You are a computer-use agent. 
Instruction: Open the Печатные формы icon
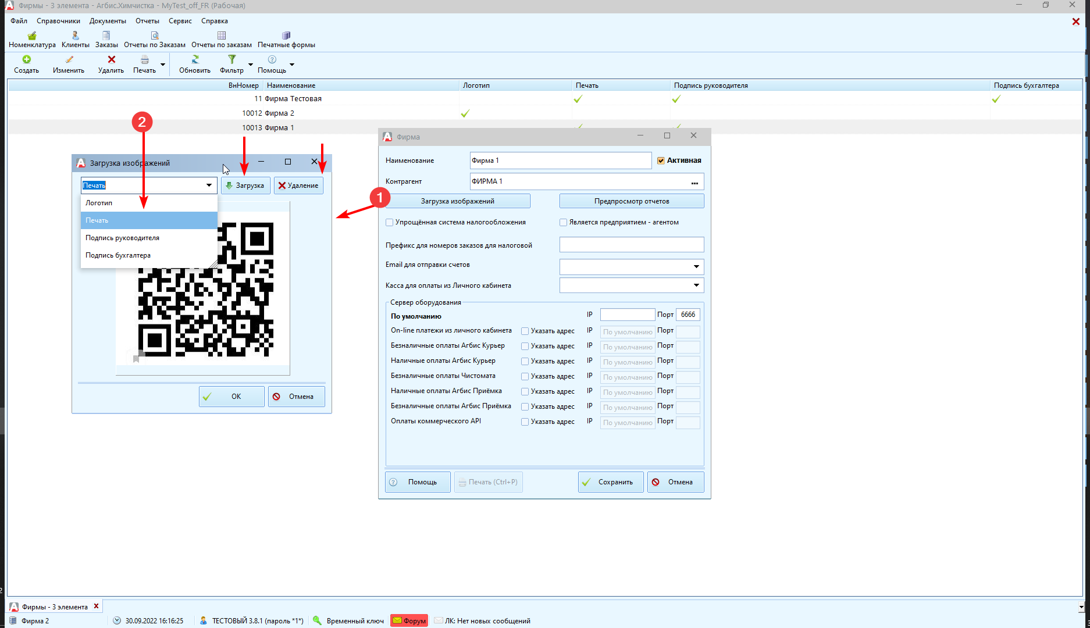(286, 35)
